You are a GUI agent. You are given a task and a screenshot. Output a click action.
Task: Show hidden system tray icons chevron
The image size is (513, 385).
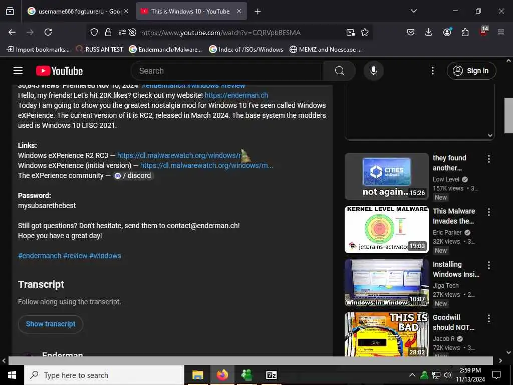coord(412,375)
